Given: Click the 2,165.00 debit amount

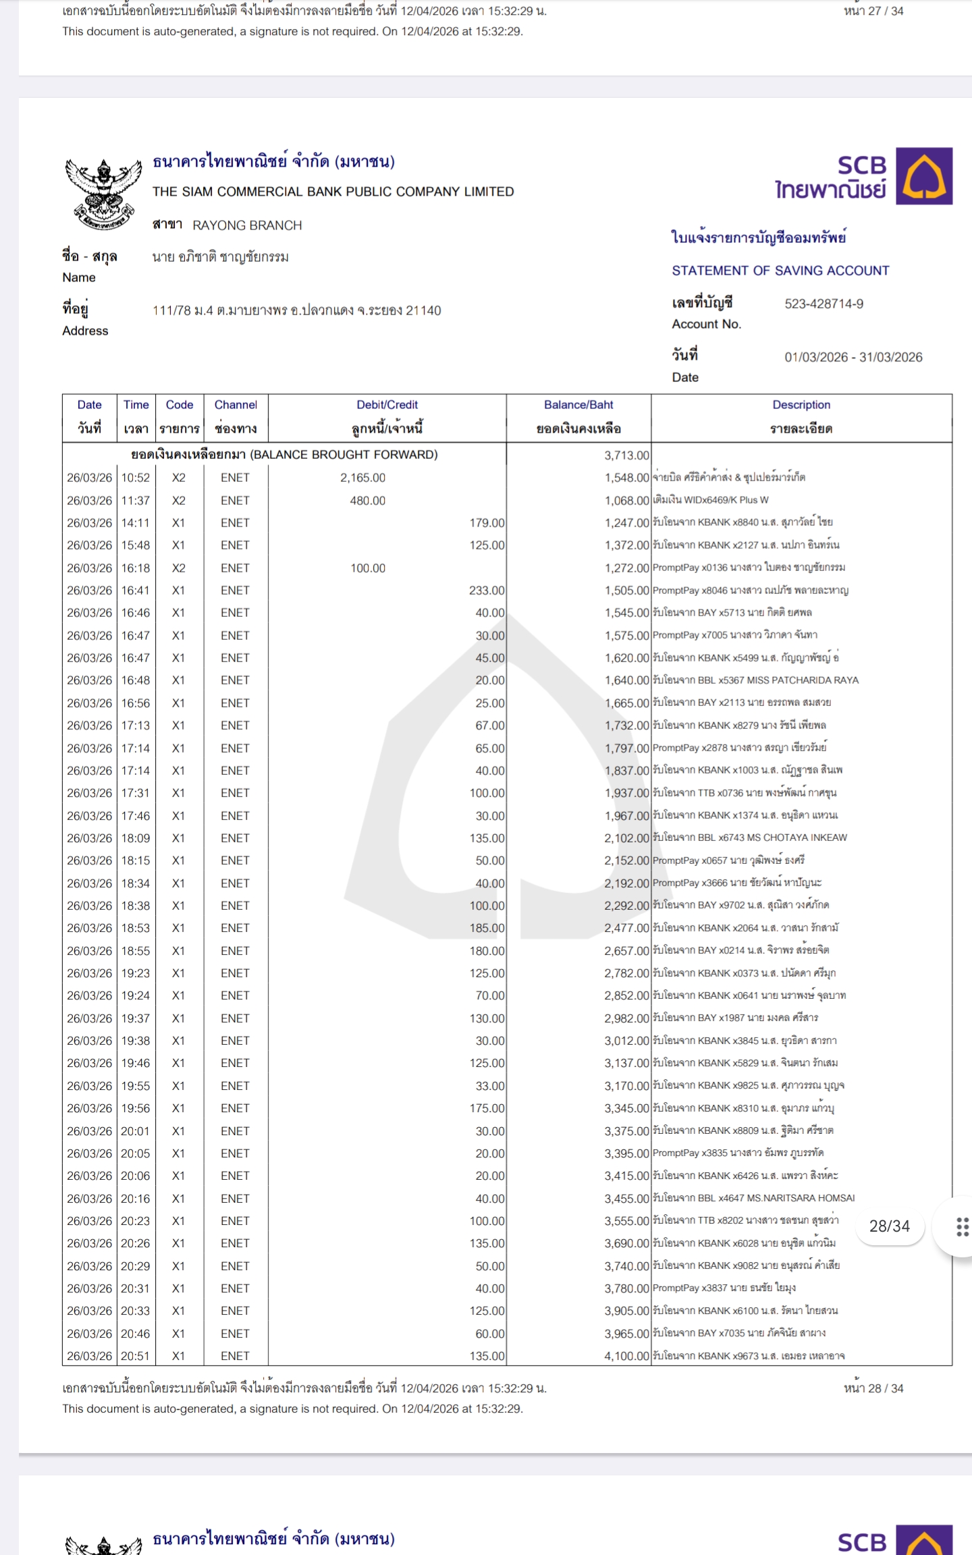Looking at the screenshot, I should coord(362,478).
